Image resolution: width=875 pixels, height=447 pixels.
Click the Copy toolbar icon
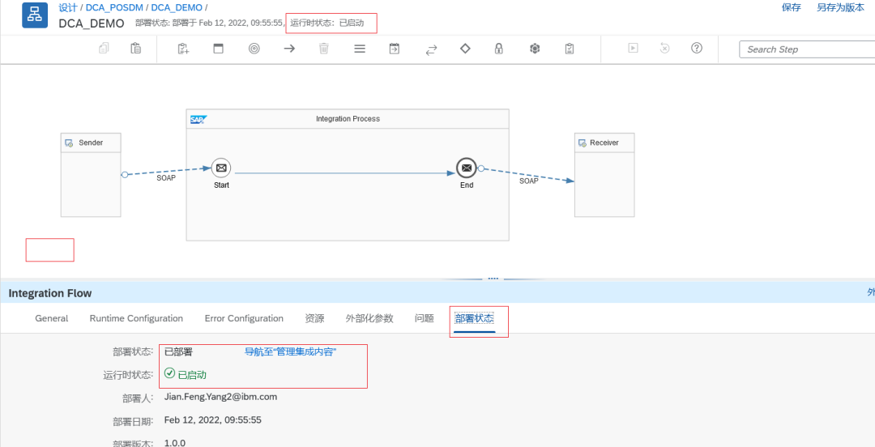104,49
